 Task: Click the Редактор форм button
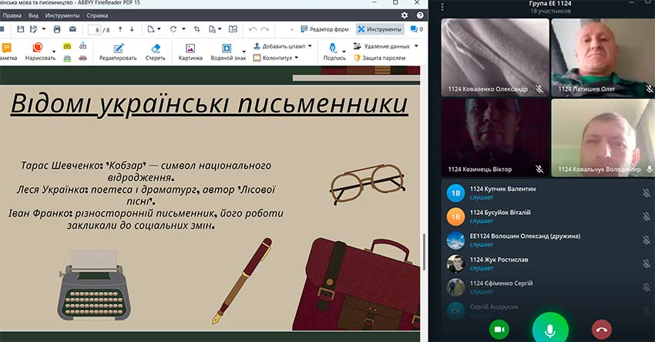coord(324,29)
